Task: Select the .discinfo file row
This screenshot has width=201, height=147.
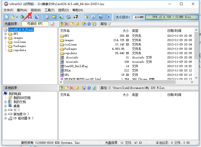Action: 126,57
